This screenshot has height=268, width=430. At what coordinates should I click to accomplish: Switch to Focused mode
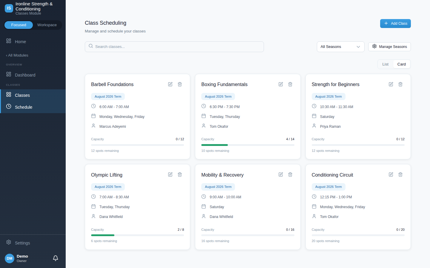point(19,25)
